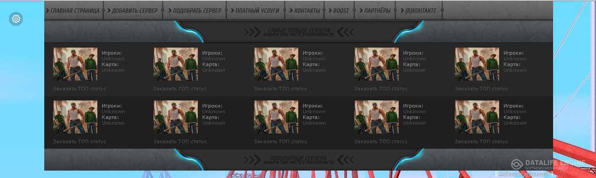Click second server thumbnail in bottom row
596x178 pixels.
(x=176, y=117)
